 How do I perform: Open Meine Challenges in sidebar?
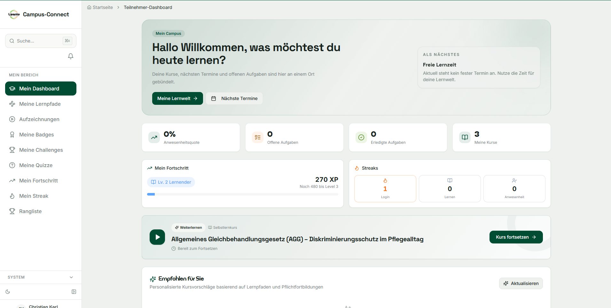point(41,150)
